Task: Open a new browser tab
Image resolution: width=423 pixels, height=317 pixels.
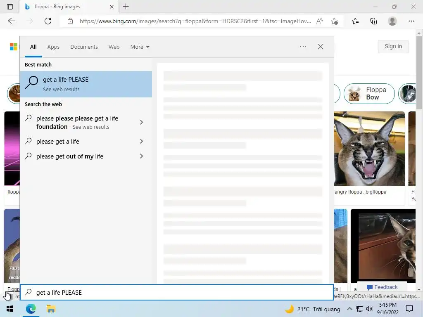Action: (126, 7)
